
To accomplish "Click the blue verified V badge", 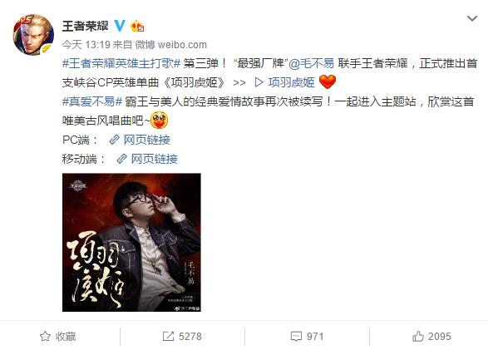I will 120,26.
